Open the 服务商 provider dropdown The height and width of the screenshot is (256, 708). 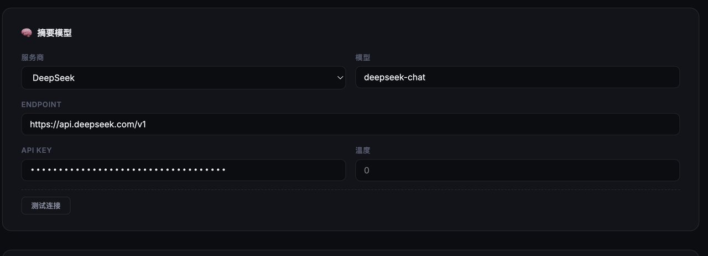[x=184, y=78]
